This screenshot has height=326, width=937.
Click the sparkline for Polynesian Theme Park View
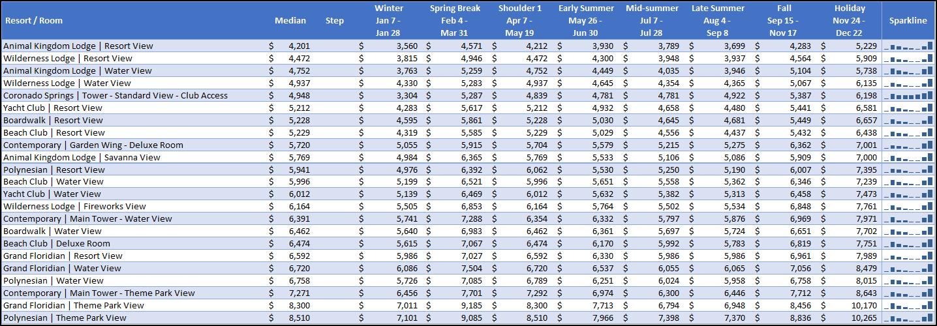[x=908, y=318]
